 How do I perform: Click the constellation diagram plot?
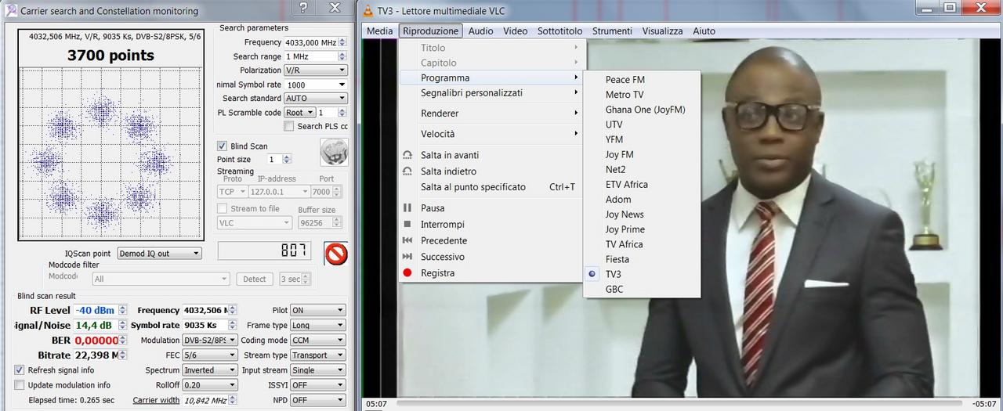point(110,153)
